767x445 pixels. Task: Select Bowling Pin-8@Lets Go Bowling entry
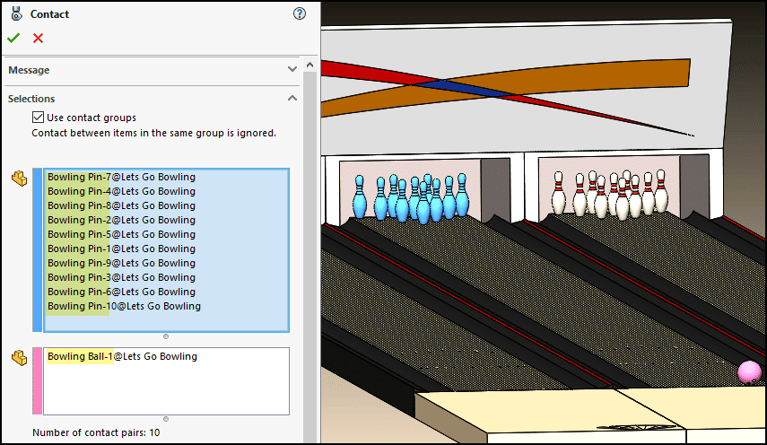click(121, 205)
